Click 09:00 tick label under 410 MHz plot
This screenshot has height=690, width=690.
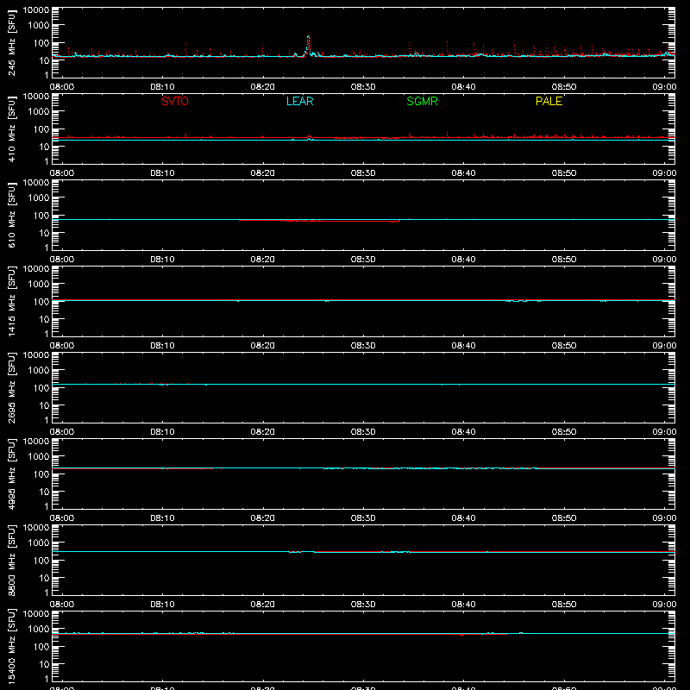click(664, 173)
